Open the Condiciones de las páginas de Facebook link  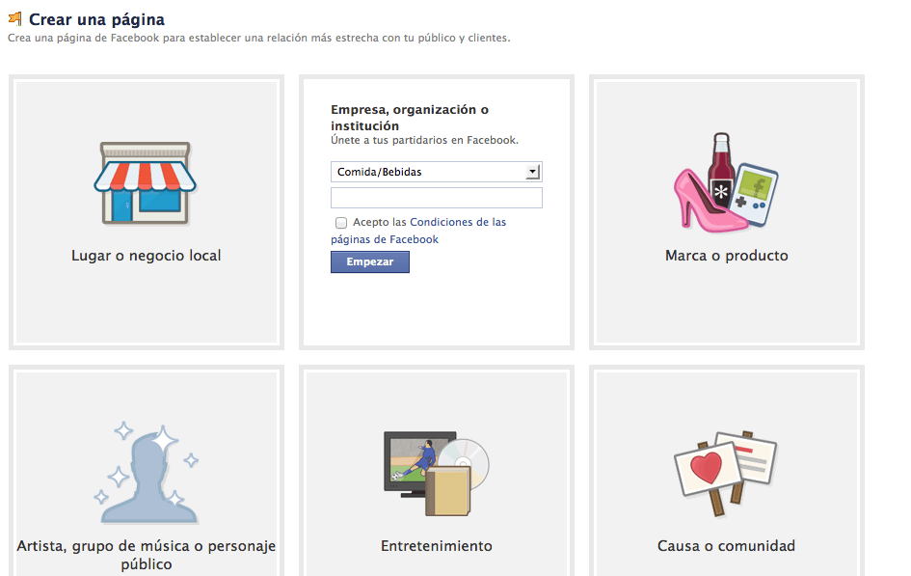click(418, 231)
